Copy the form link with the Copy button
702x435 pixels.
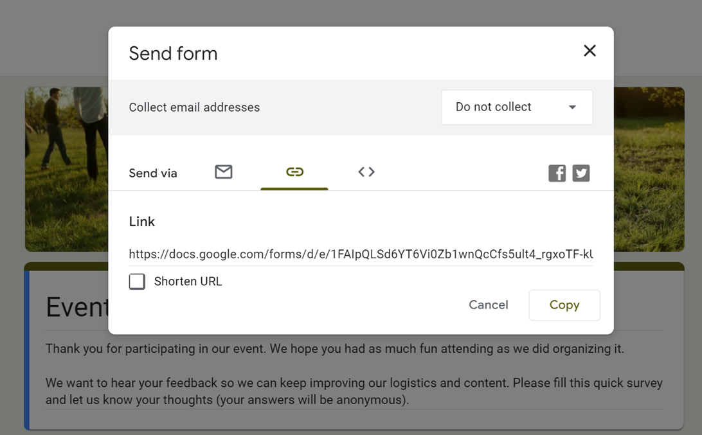(564, 305)
